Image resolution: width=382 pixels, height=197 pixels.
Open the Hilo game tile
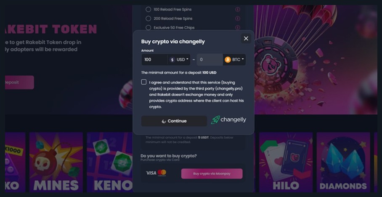286,162
